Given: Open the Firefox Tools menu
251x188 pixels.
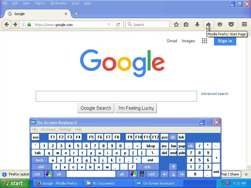Looking at the screenshot, I should click(x=75, y=3).
